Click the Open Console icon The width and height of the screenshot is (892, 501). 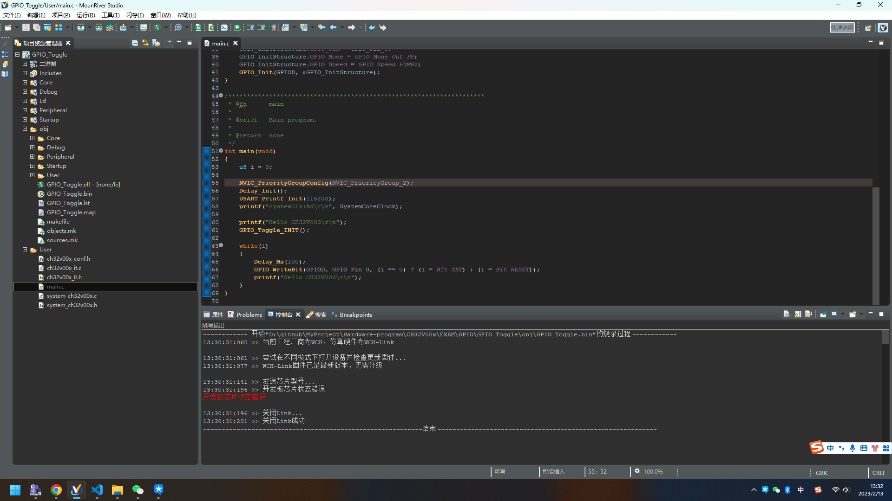click(x=853, y=314)
